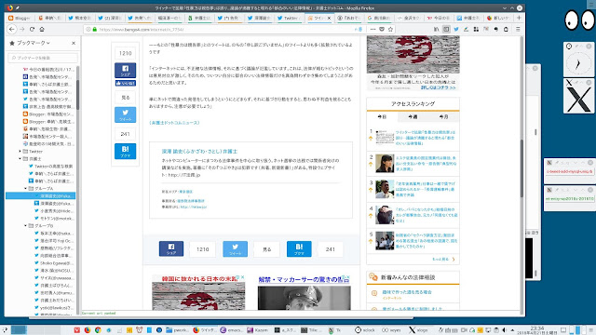Select the 今月 ranking tab

pyautogui.click(x=443, y=117)
